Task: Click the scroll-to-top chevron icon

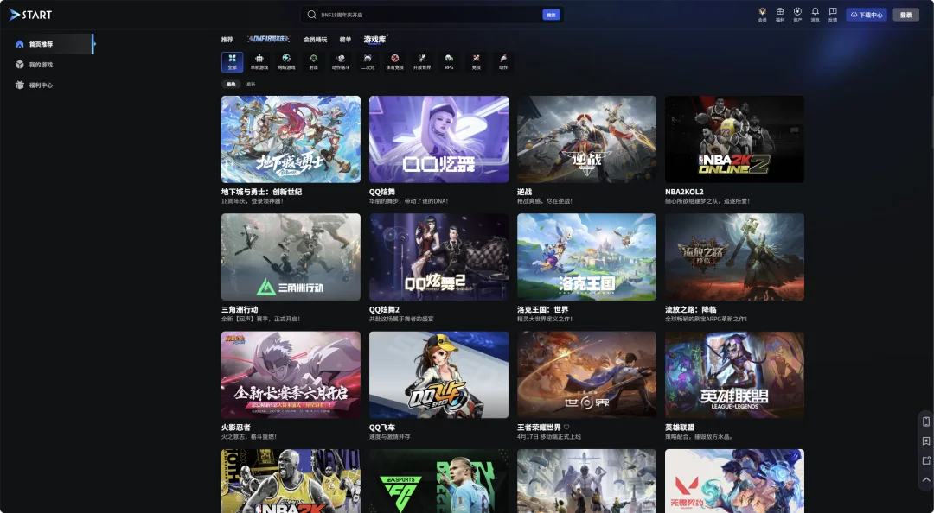Action: pos(926,479)
